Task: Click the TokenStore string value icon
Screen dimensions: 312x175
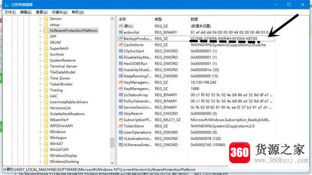Action: tap(121, 126)
